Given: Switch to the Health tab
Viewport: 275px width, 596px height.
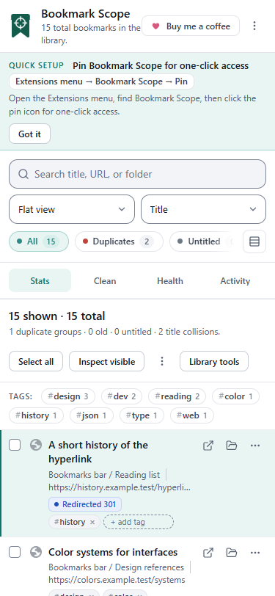Looking at the screenshot, I should coord(170,281).
